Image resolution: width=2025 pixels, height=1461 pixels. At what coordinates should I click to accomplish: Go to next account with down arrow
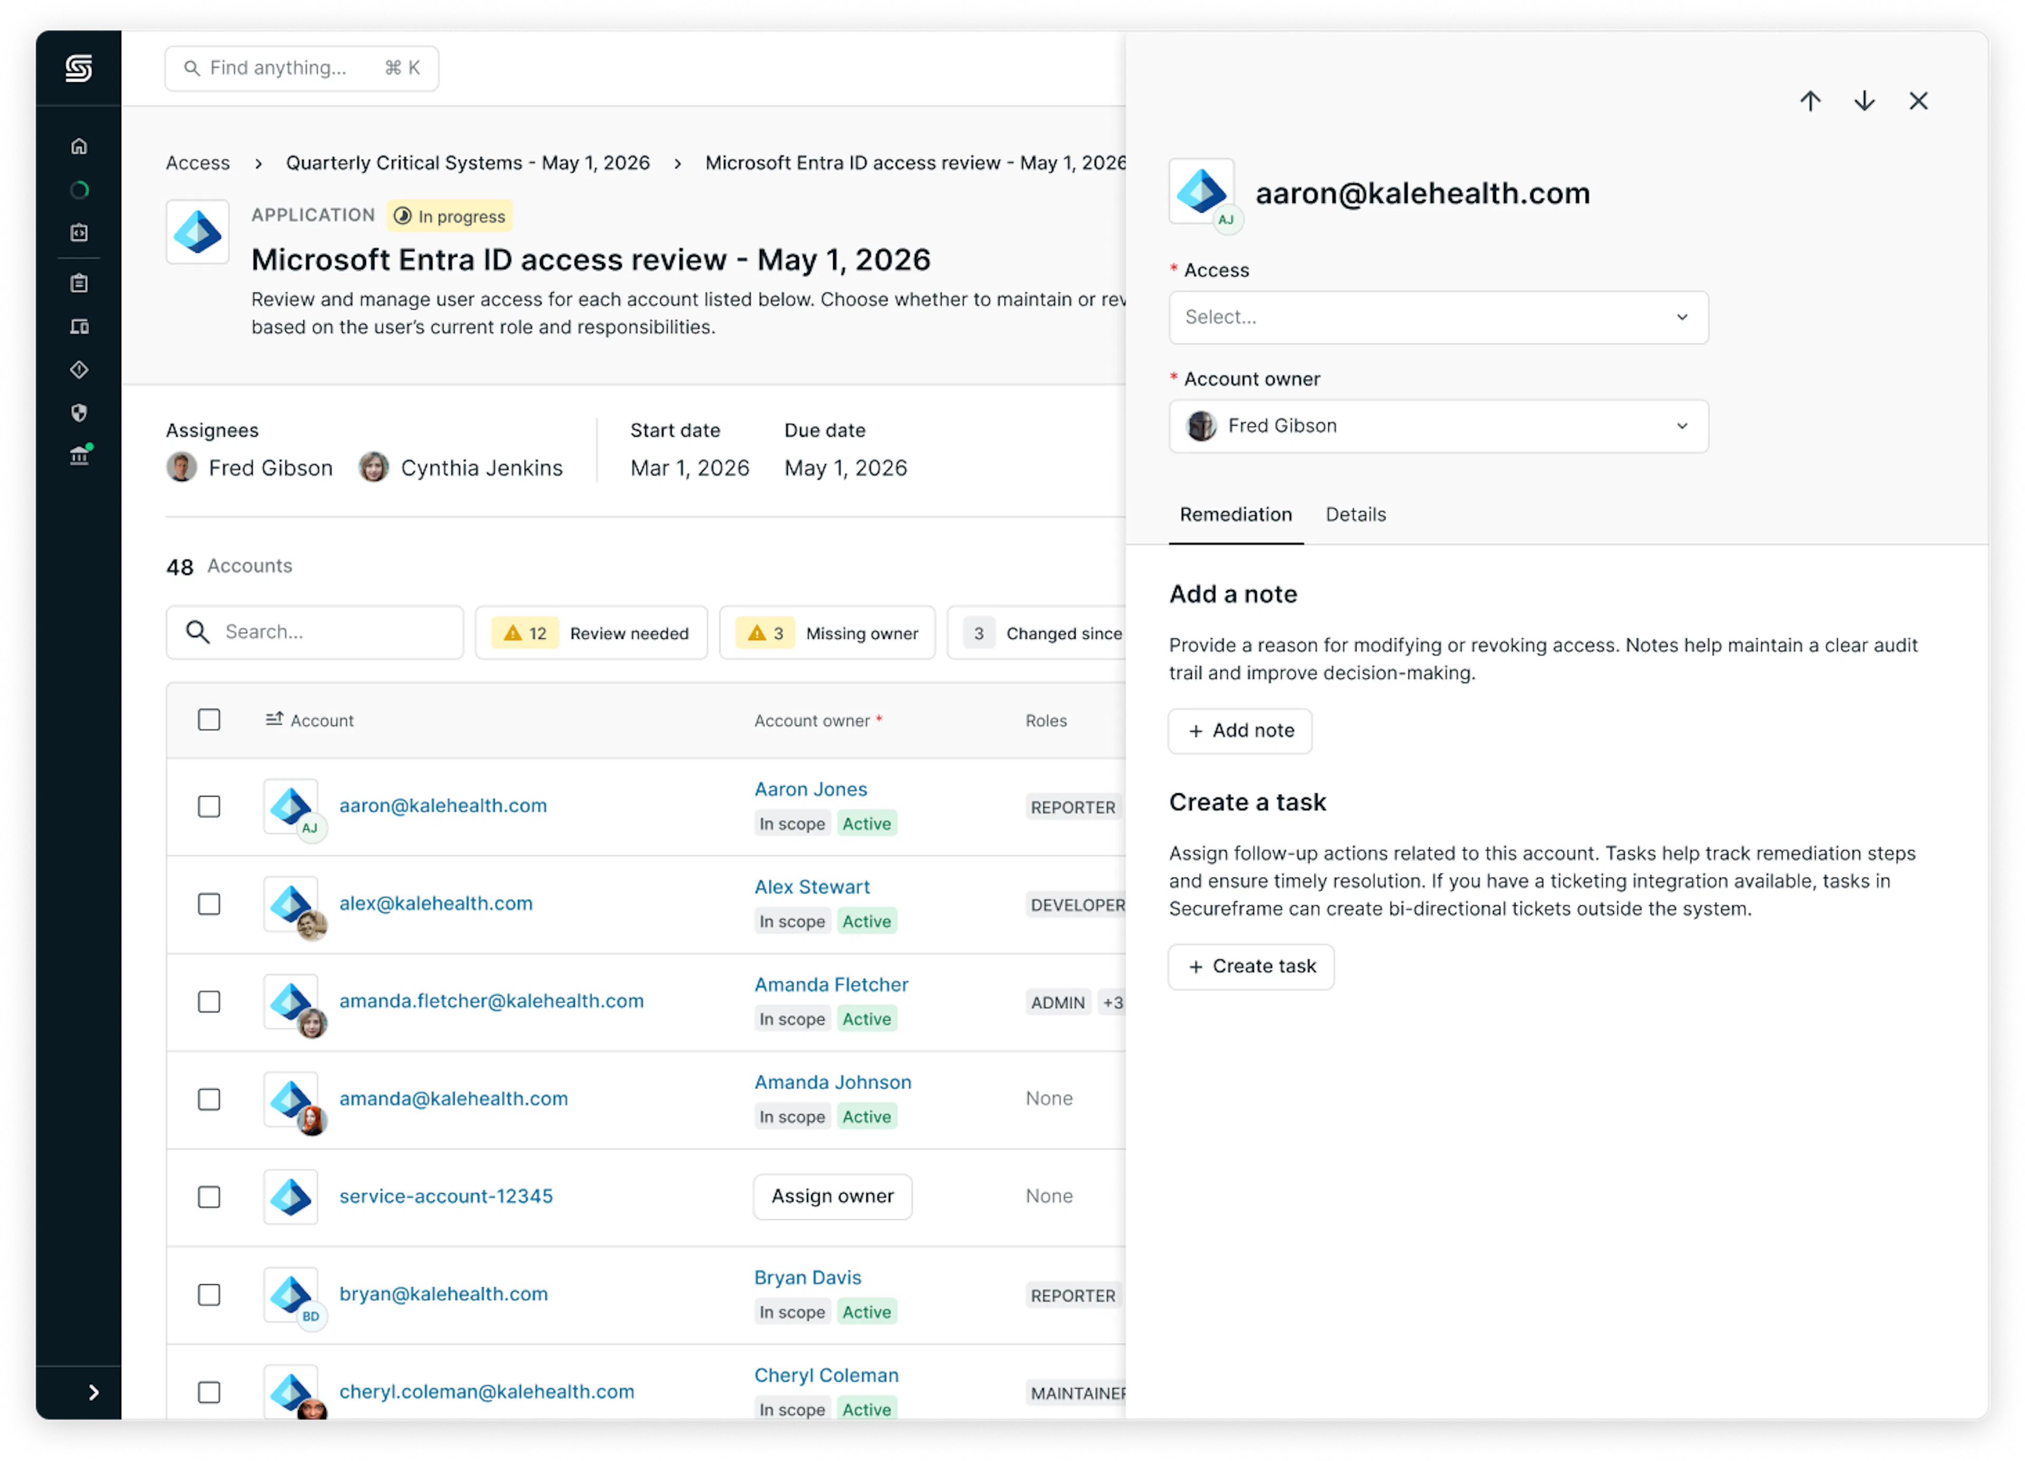tap(1864, 101)
